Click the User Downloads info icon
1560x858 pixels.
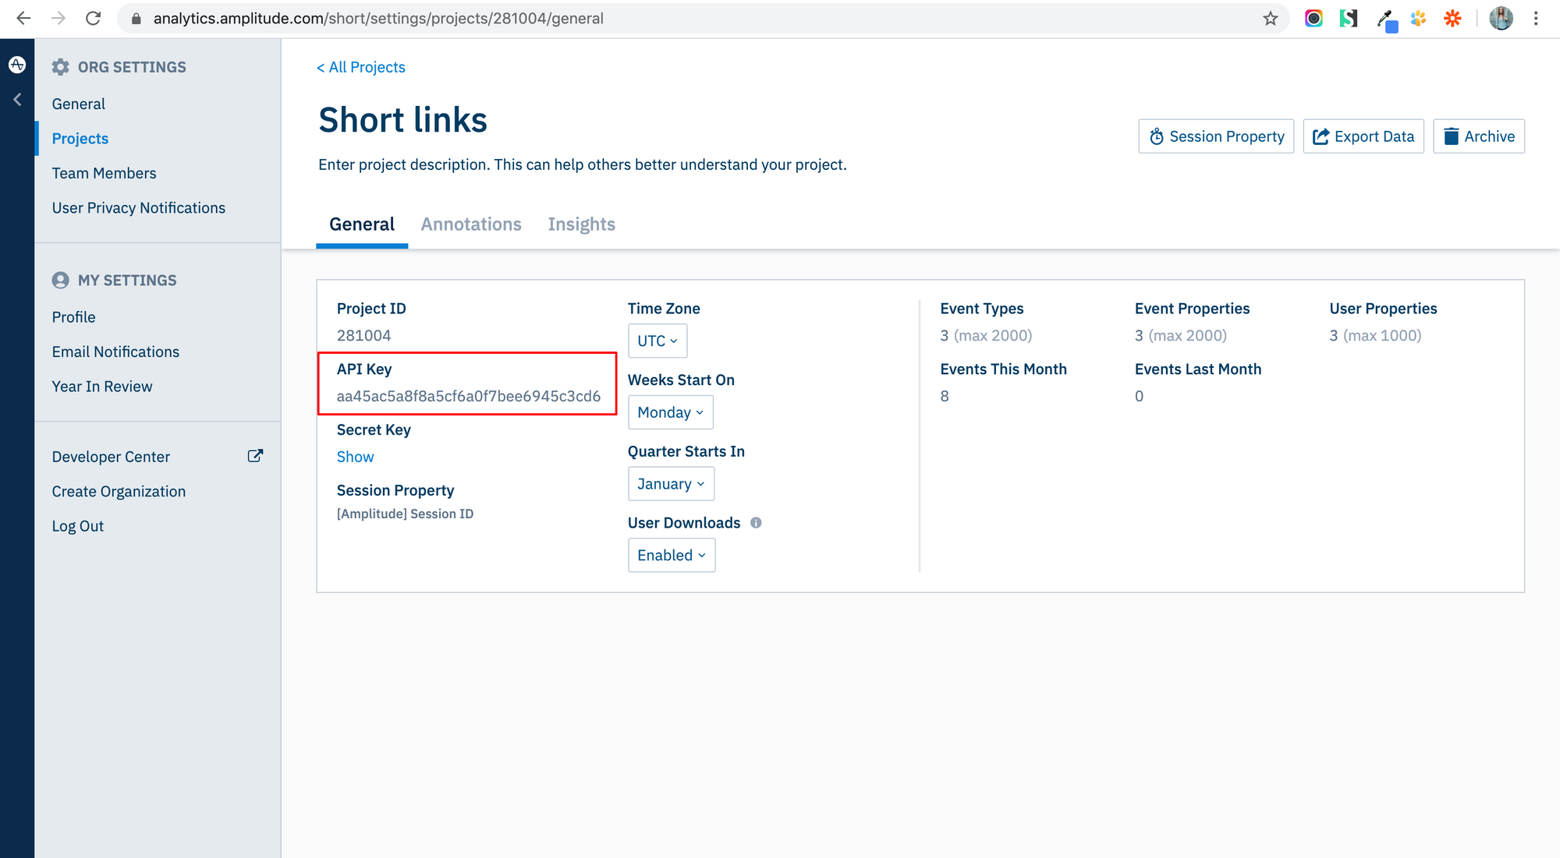click(756, 523)
